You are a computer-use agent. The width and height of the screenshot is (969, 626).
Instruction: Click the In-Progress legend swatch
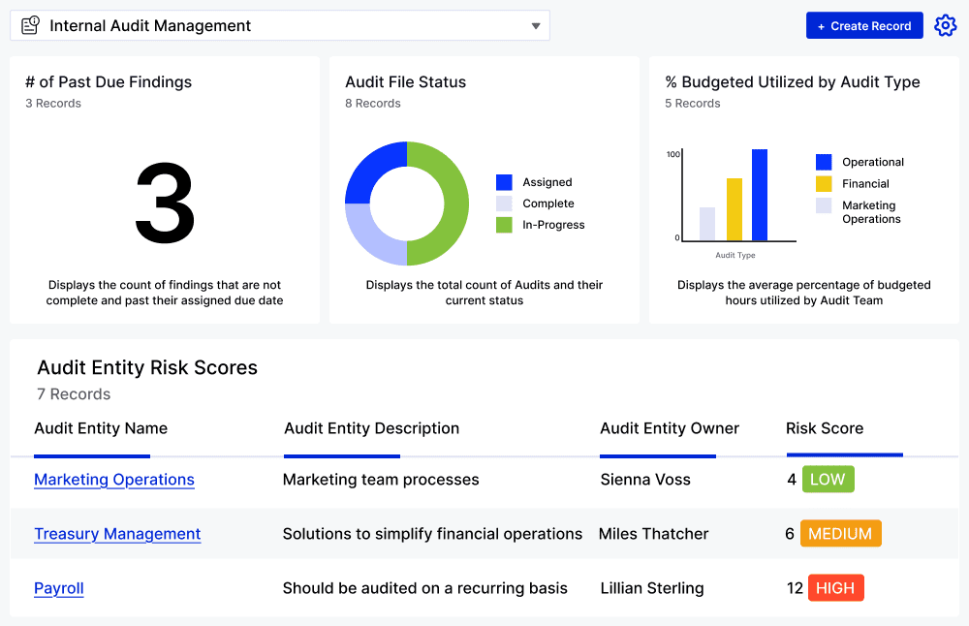(504, 224)
